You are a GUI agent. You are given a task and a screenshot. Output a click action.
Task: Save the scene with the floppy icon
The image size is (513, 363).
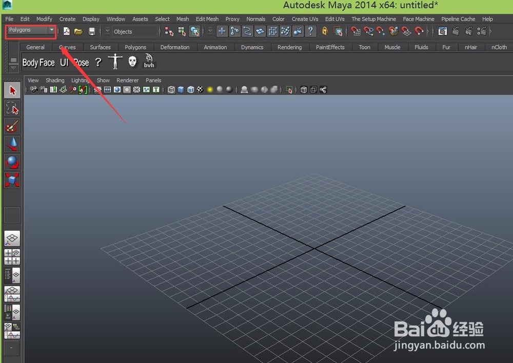click(x=92, y=31)
